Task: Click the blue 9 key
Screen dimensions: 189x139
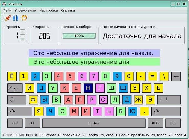Action: click(x=117, y=76)
